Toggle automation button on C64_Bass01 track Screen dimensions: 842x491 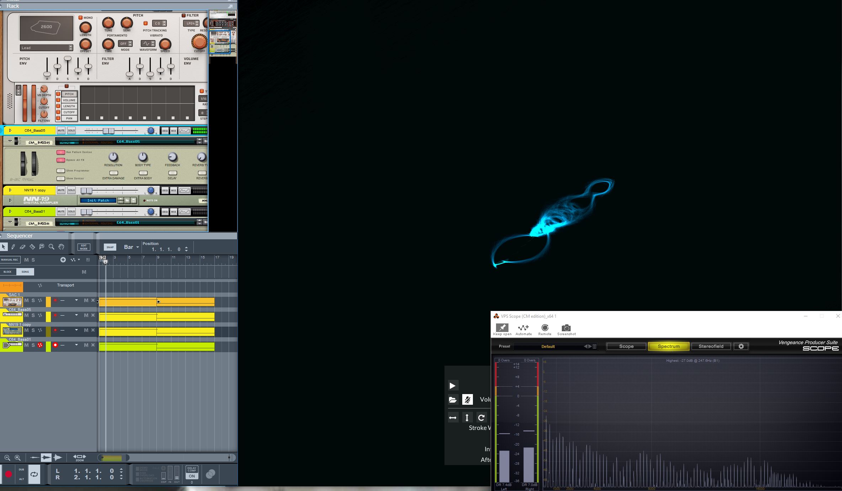pyautogui.click(x=40, y=345)
